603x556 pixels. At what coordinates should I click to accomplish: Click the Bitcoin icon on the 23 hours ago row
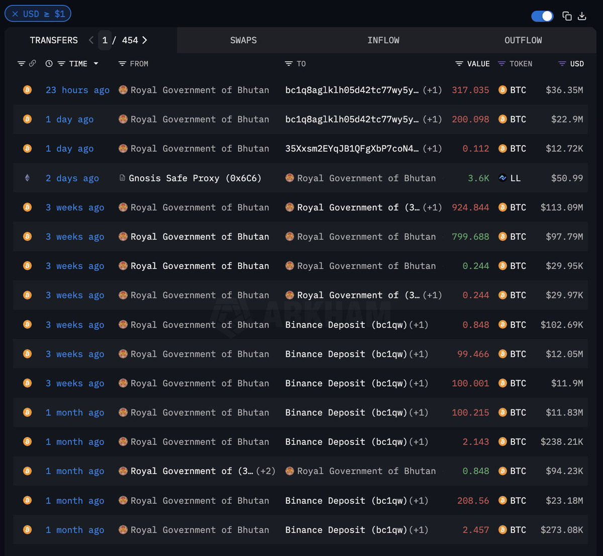pyautogui.click(x=27, y=90)
